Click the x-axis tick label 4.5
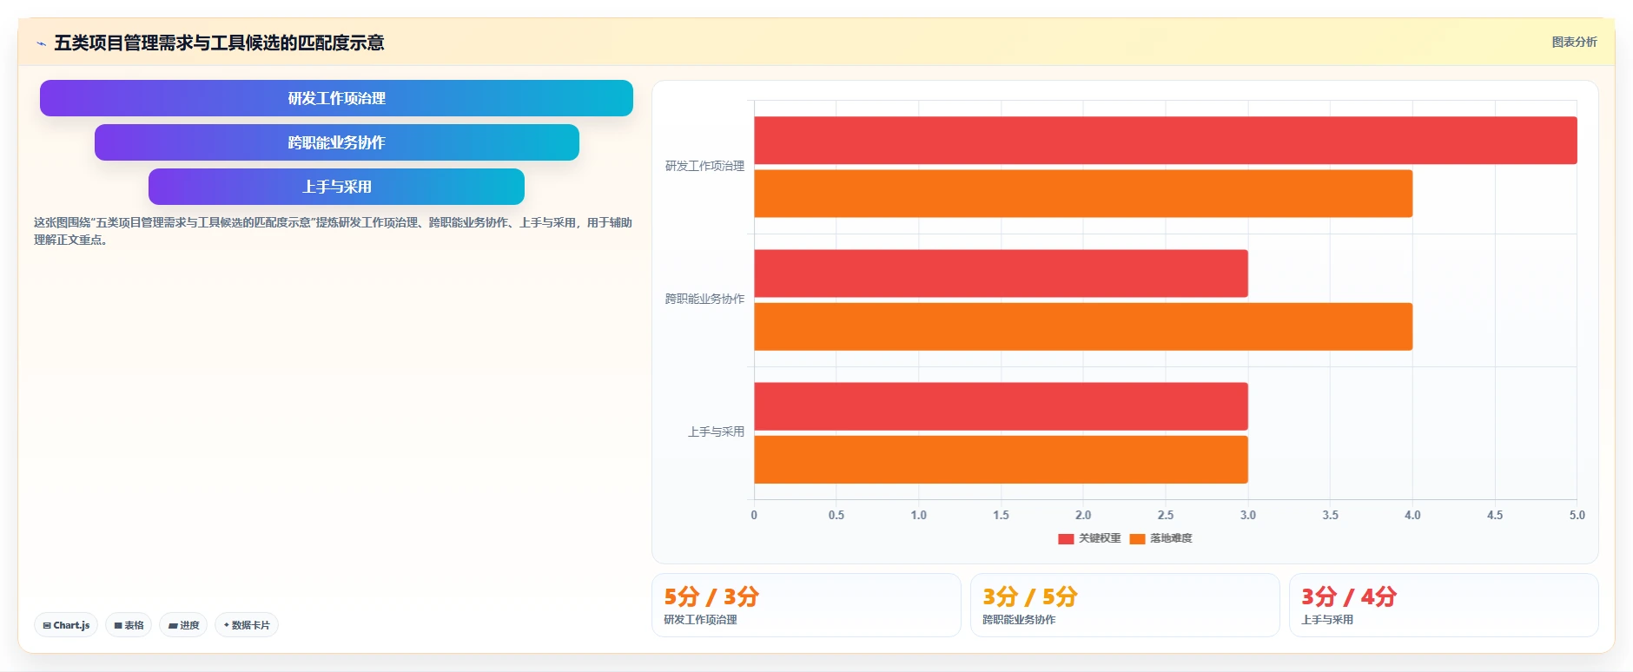The width and height of the screenshot is (1633, 672). [1495, 515]
